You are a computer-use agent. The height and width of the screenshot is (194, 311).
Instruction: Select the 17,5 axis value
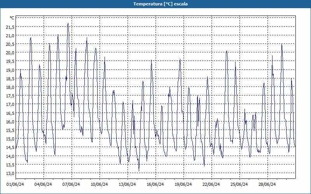10,95
